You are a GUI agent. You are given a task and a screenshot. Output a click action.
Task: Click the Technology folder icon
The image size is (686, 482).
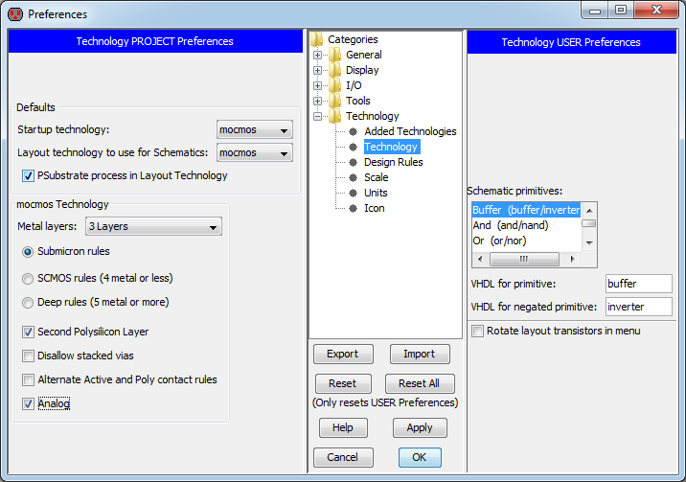(x=335, y=116)
